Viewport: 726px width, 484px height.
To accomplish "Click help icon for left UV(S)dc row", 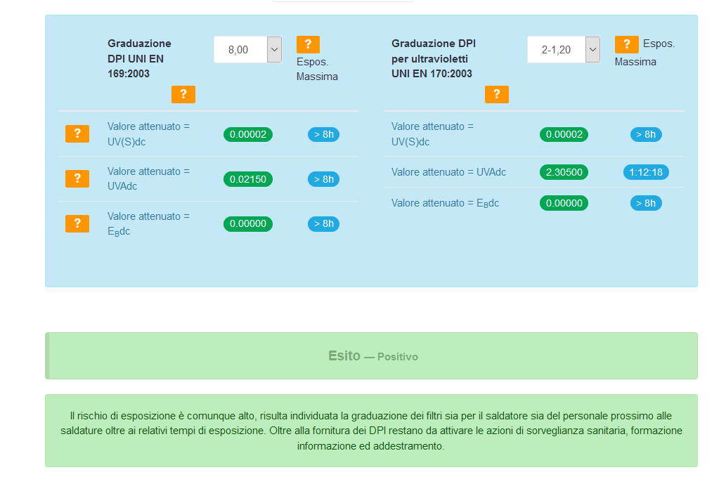I will point(77,133).
